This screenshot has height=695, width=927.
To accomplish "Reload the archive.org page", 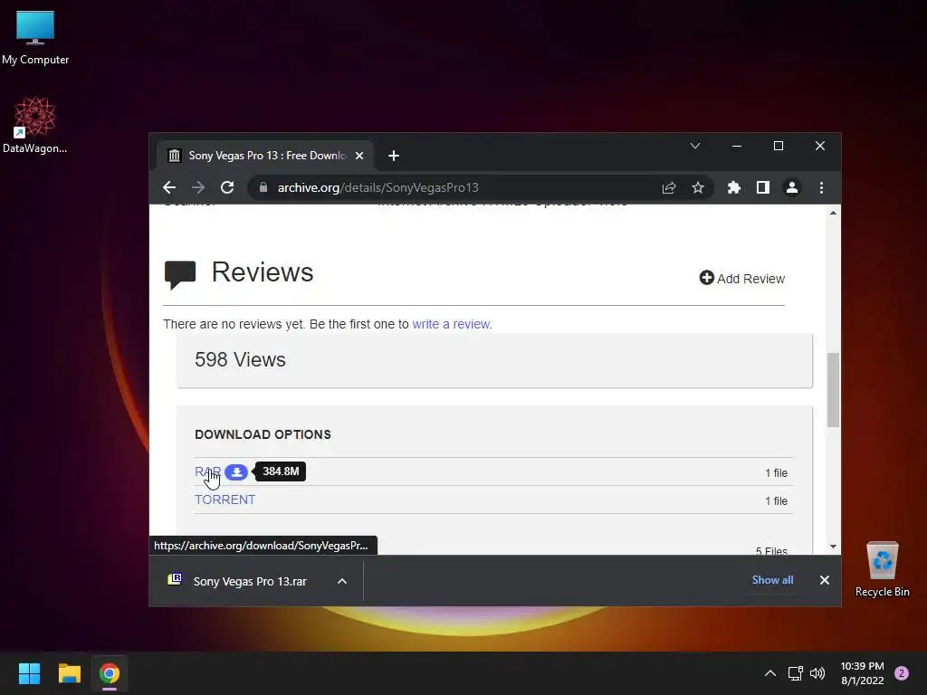I will (x=227, y=187).
